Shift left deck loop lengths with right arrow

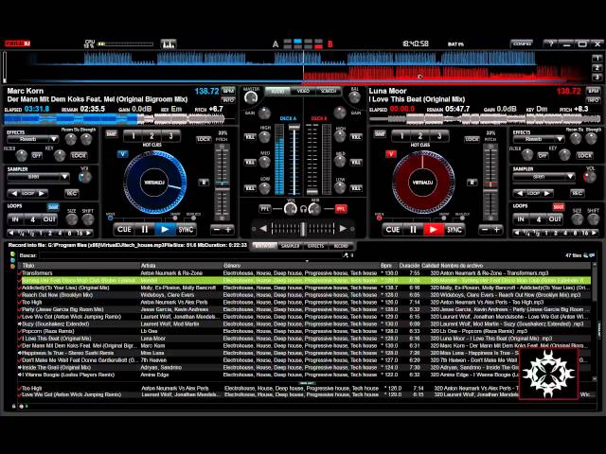point(89,233)
